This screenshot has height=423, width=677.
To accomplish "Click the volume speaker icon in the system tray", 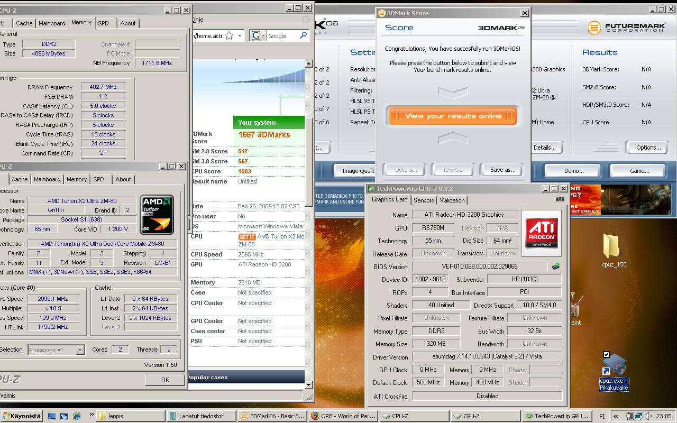I will pyautogui.click(x=648, y=416).
